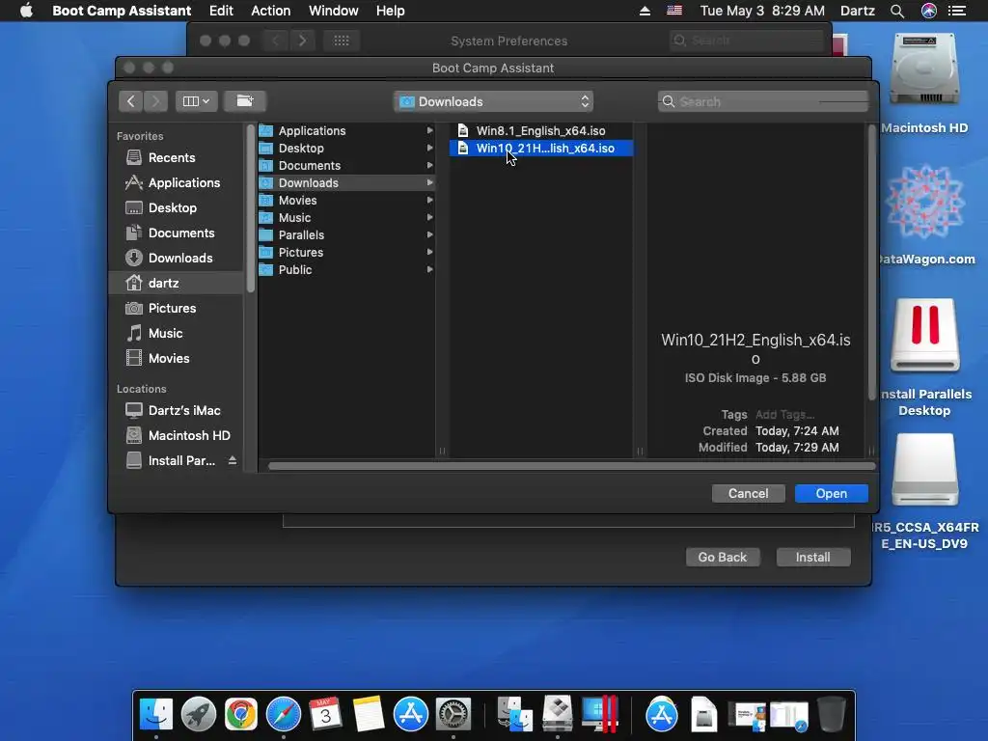Click the eject icon in menu bar

[x=645, y=11]
